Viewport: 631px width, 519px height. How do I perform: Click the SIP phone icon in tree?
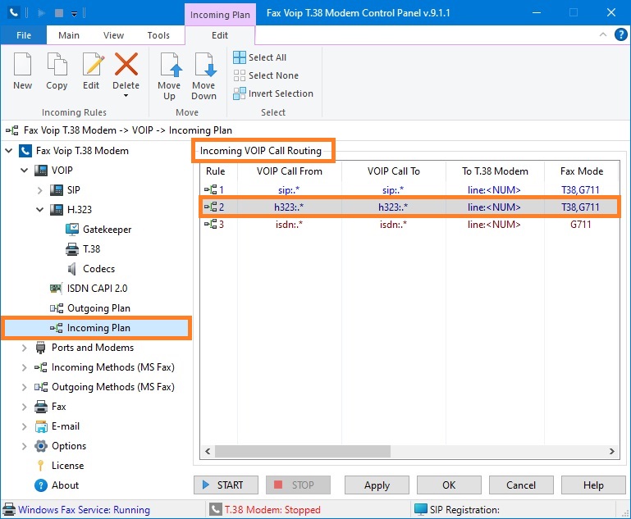pyautogui.click(x=57, y=189)
